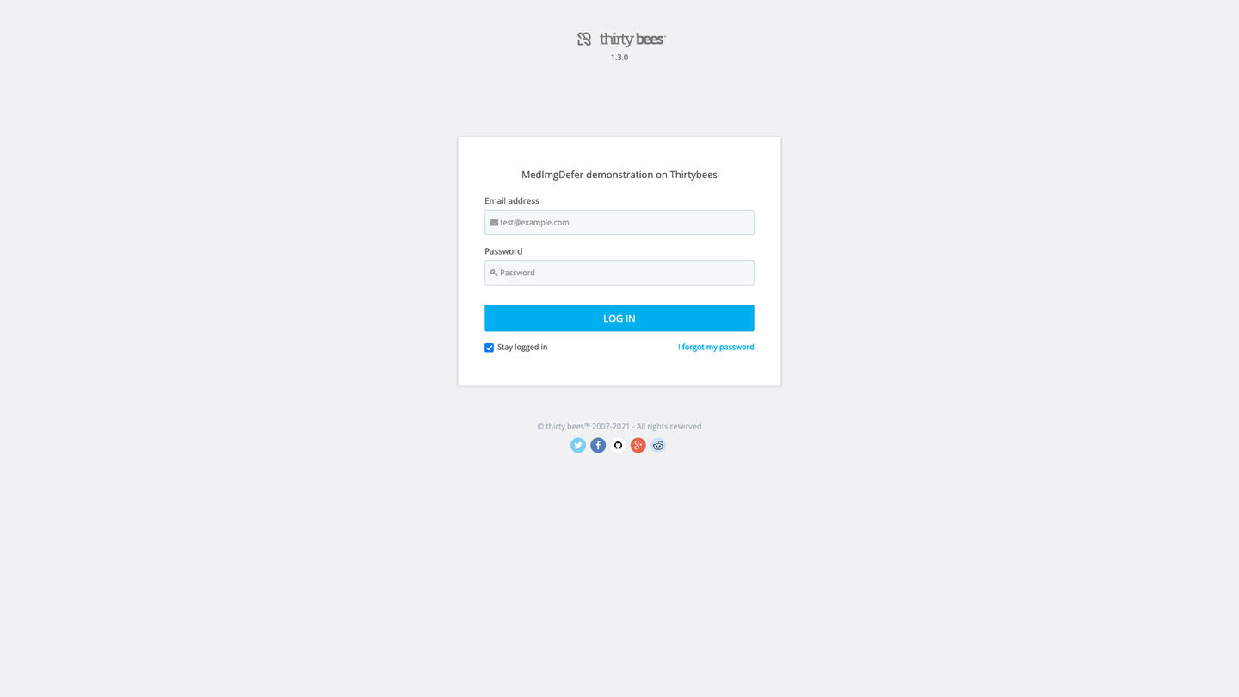Click the thirty bees logo symbol
The image size is (1239, 697).
click(584, 39)
